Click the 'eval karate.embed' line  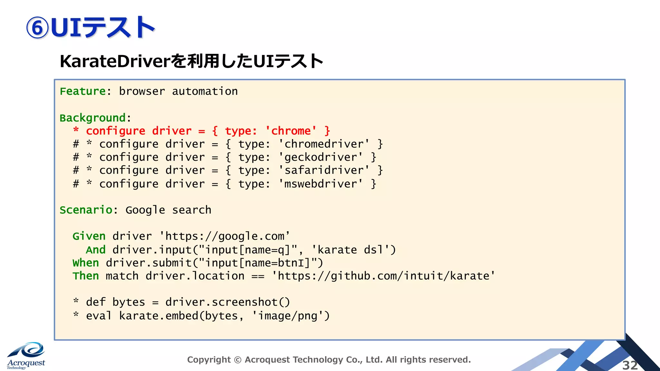[201, 316]
